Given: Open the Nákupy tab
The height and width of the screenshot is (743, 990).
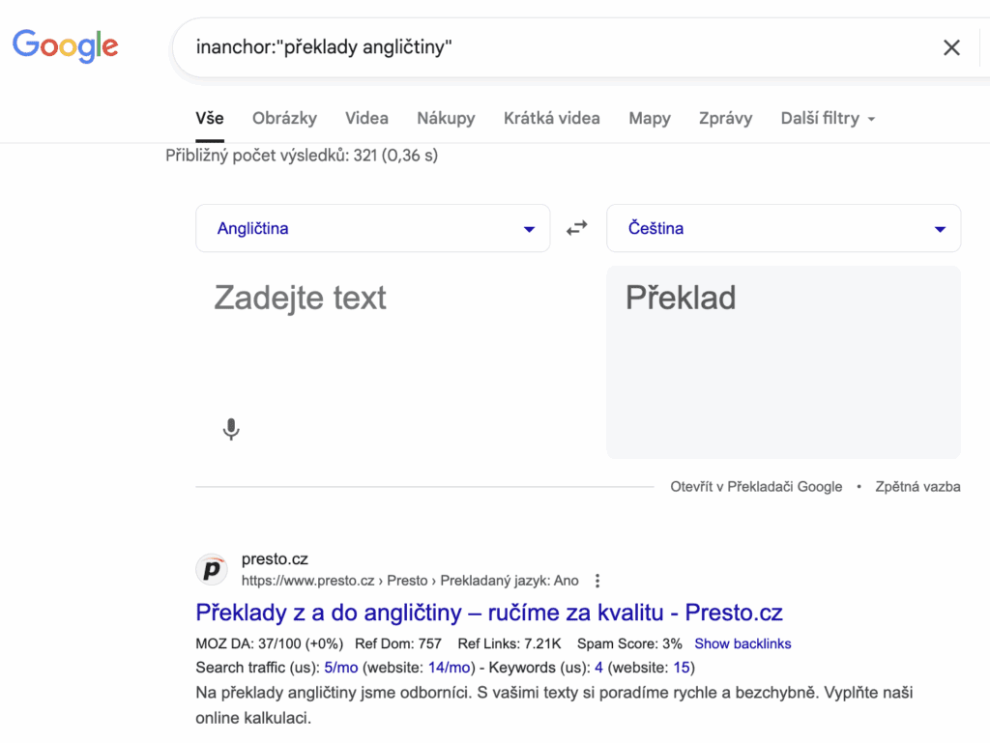Looking at the screenshot, I should coord(446,119).
